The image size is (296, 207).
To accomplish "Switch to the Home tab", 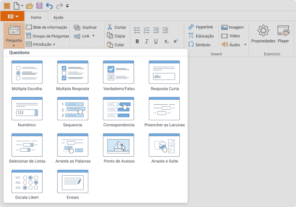I will click(x=36, y=17).
